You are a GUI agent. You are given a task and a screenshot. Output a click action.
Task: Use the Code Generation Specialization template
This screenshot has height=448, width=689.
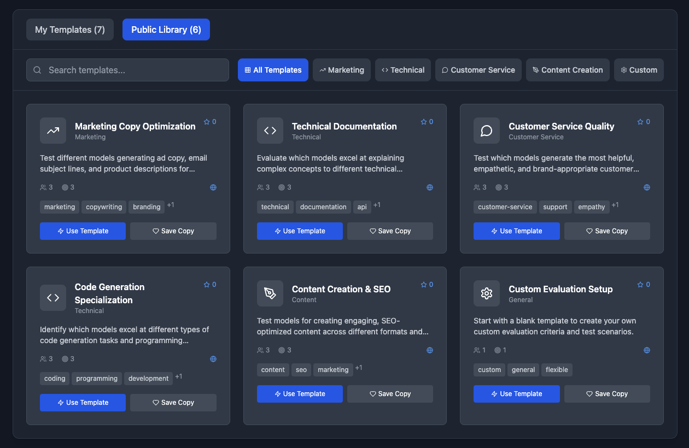click(83, 403)
